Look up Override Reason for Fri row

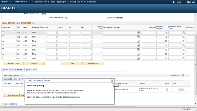166,50
